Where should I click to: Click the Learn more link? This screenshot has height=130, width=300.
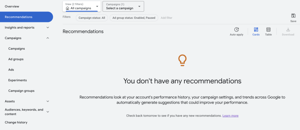pyautogui.click(x=230, y=116)
